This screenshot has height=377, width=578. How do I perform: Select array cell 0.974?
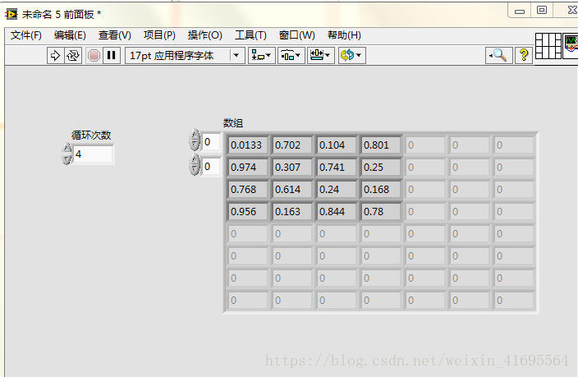point(247,168)
